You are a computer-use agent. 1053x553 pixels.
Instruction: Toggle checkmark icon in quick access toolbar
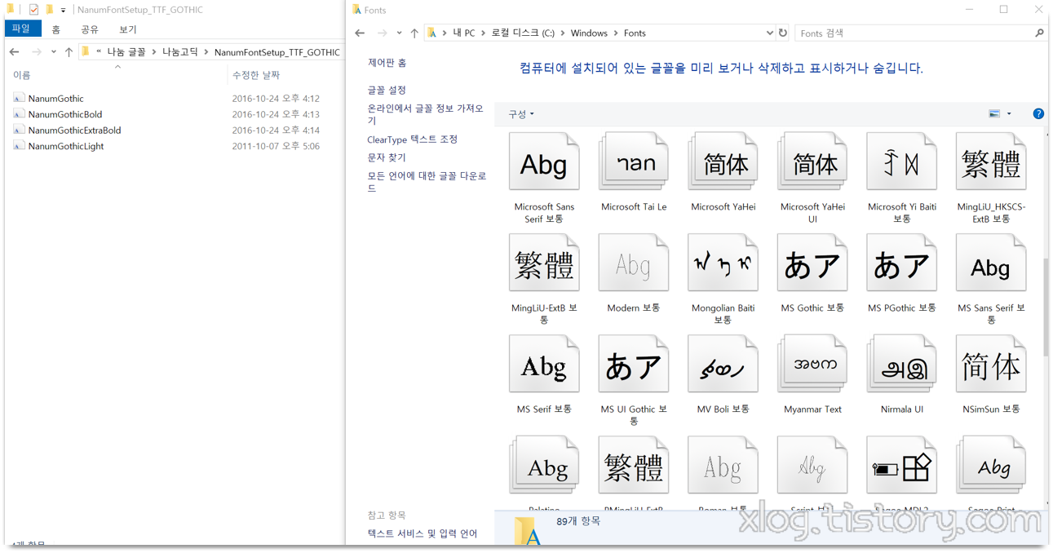(33, 10)
